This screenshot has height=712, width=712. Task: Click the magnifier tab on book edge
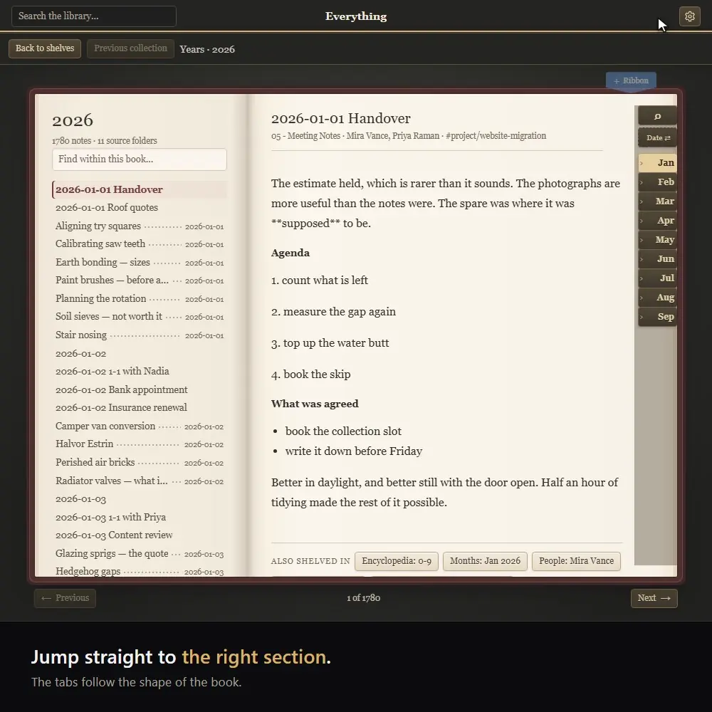pyautogui.click(x=657, y=116)
